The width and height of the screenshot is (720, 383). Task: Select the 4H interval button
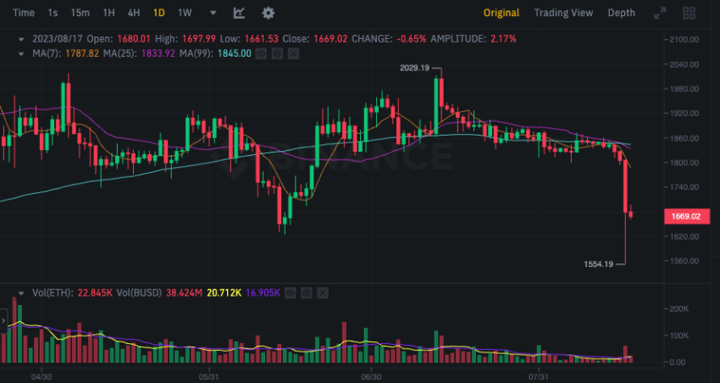(x=134, y=13)
